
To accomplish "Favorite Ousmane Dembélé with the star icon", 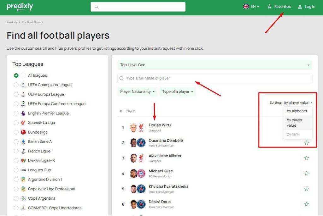I will pyautogui.click(x=307, y=143).
